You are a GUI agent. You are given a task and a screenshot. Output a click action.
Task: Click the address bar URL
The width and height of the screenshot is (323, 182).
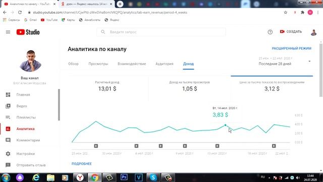110,12
